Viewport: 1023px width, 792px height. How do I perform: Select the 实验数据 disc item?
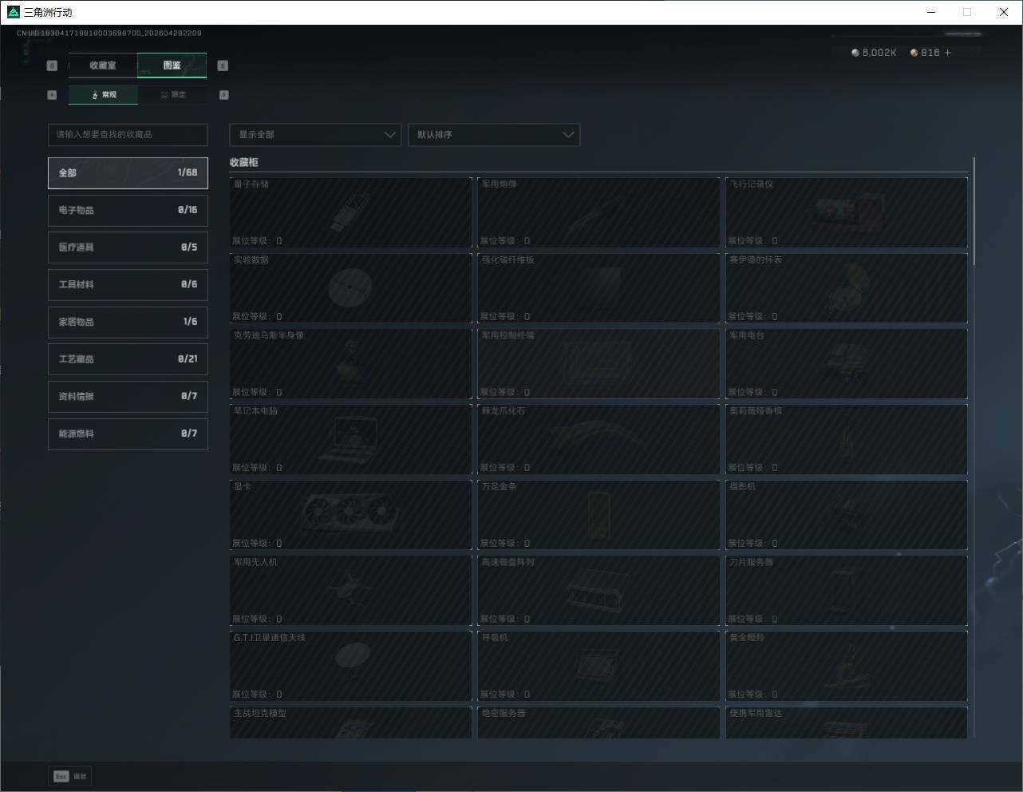point(350,288)
